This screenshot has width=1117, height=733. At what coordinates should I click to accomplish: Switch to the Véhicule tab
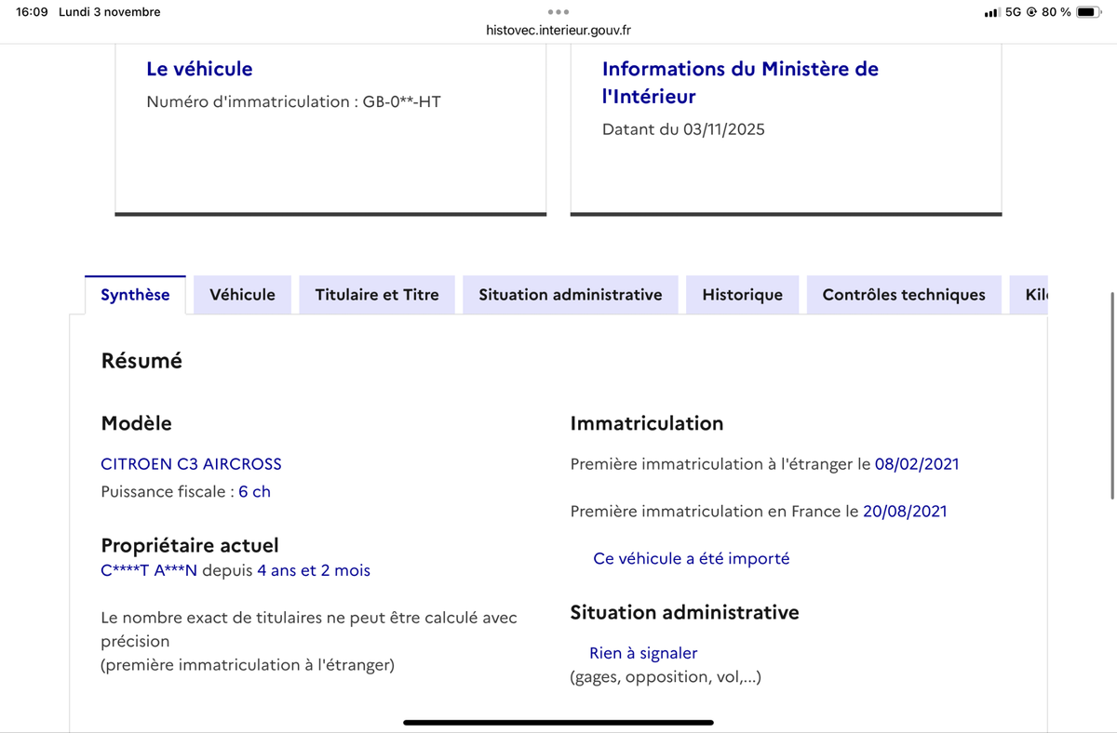click(242, 294)
